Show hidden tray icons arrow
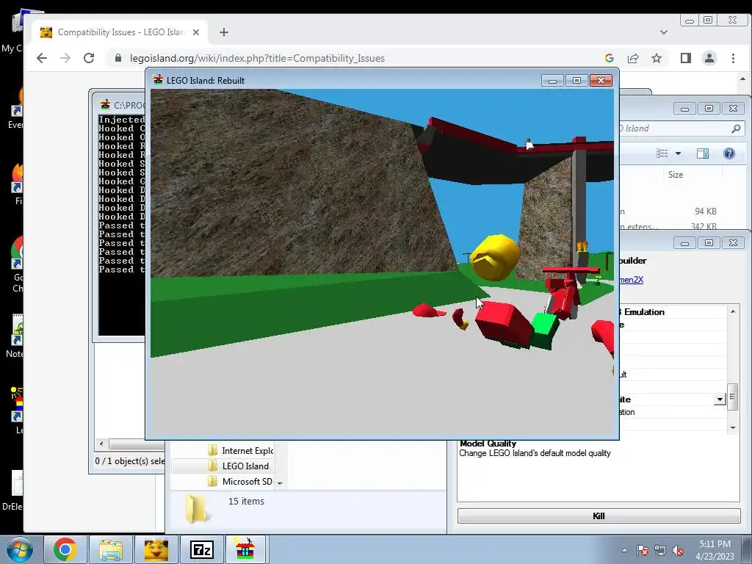Viewport: 752px width, 564px height. (x=624, y=551)
